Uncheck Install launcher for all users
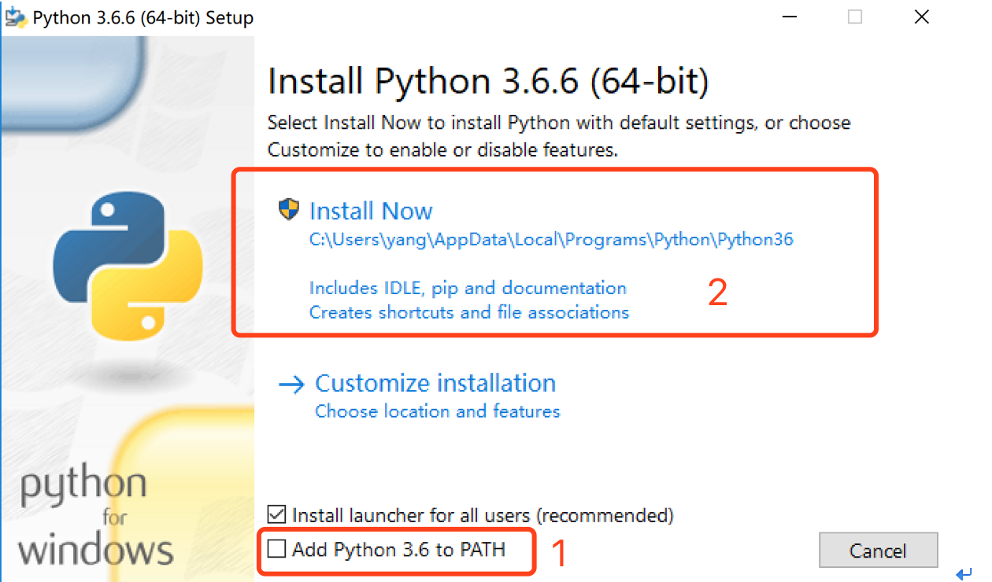992x582 pixels. pos(277,515)
